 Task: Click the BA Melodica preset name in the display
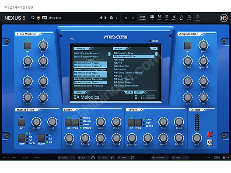(87, 97)
